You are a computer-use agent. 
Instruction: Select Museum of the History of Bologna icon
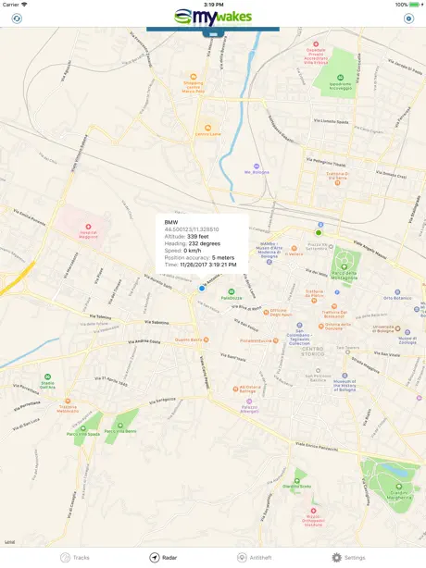click(x=345, y=376)
